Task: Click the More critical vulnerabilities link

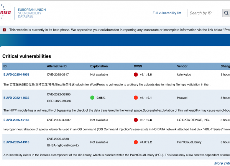Action: point(222,163)
